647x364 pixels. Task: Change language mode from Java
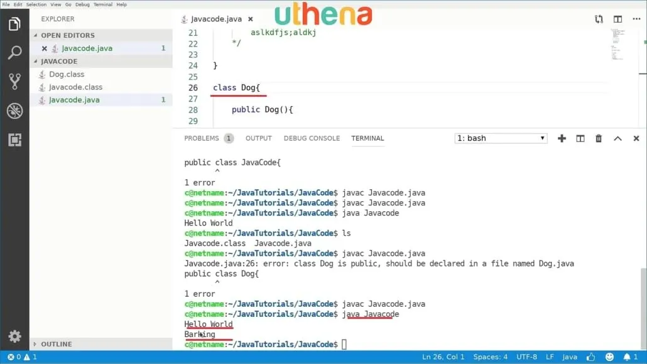click(570, 357)
